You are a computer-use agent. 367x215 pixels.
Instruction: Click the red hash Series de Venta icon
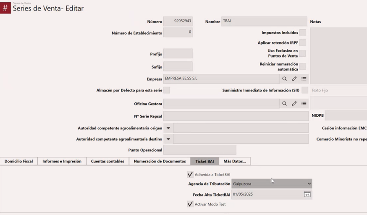coord(5,8)
